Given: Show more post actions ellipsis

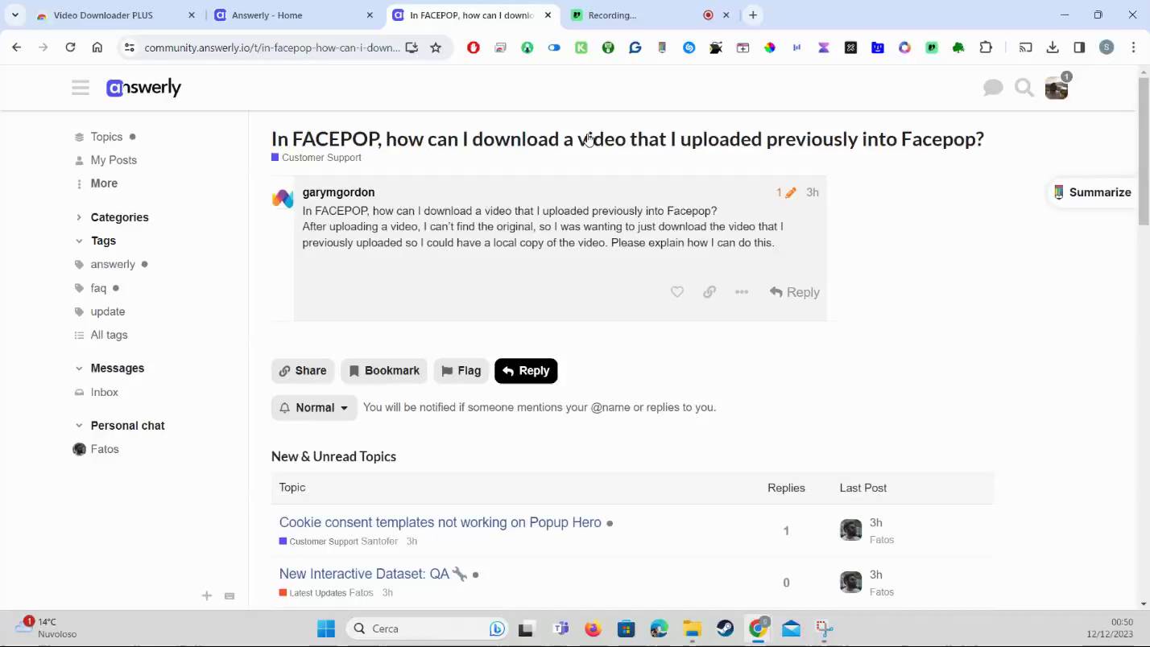Looking at the screenshot, I should 742,292.
